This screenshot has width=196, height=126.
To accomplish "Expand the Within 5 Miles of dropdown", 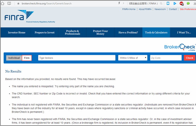I will [x=133, y=58].
